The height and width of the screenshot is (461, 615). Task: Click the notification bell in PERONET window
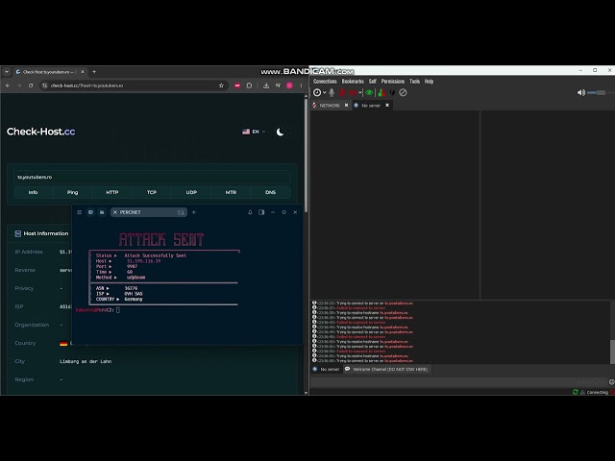pos(250,212)
